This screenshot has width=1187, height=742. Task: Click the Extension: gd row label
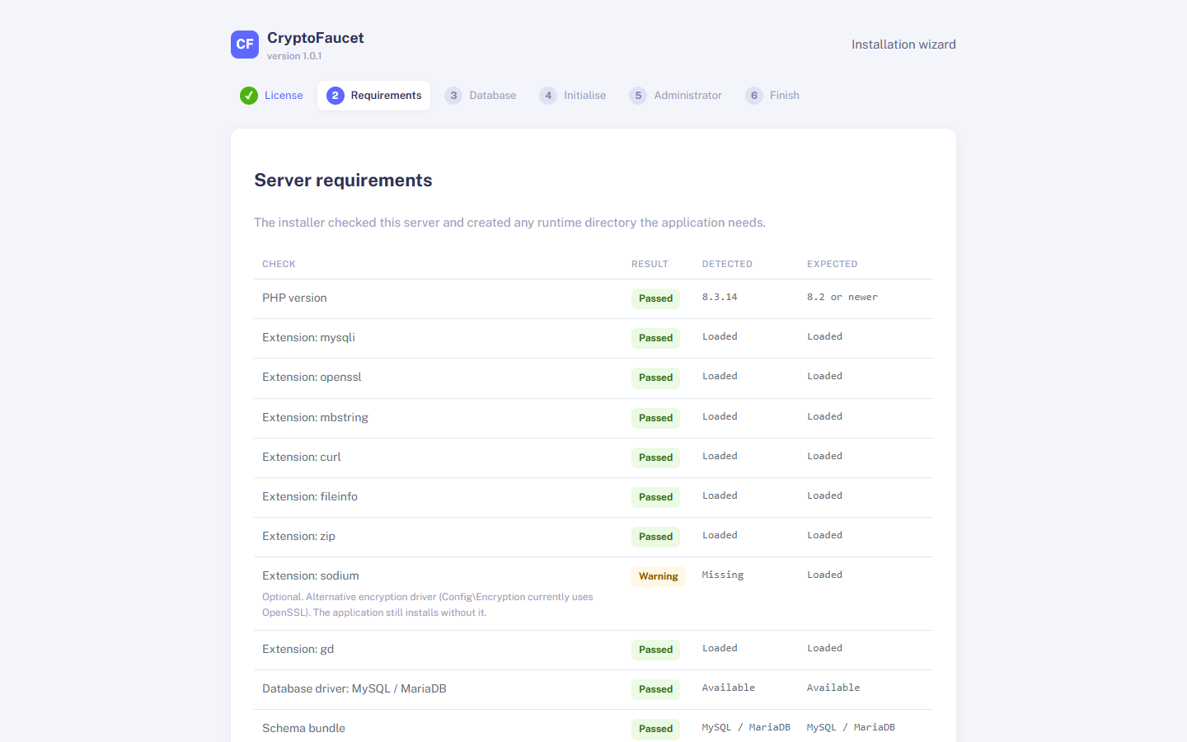(x=298, y=649)
